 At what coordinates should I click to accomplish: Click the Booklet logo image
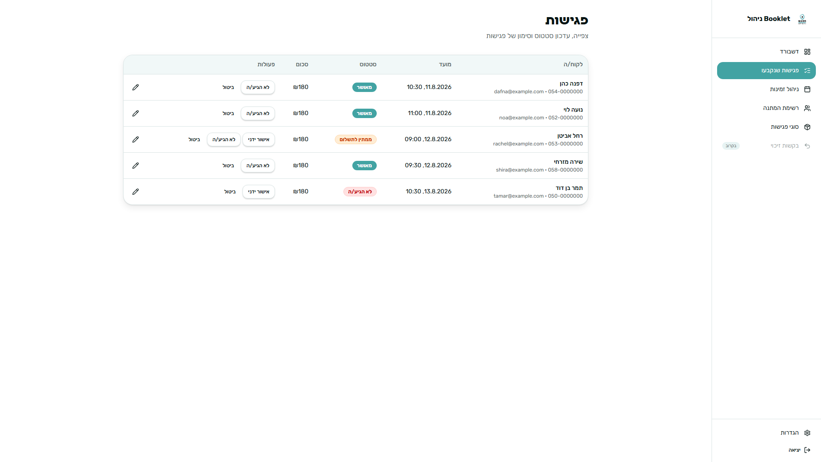tap(802, 19)
